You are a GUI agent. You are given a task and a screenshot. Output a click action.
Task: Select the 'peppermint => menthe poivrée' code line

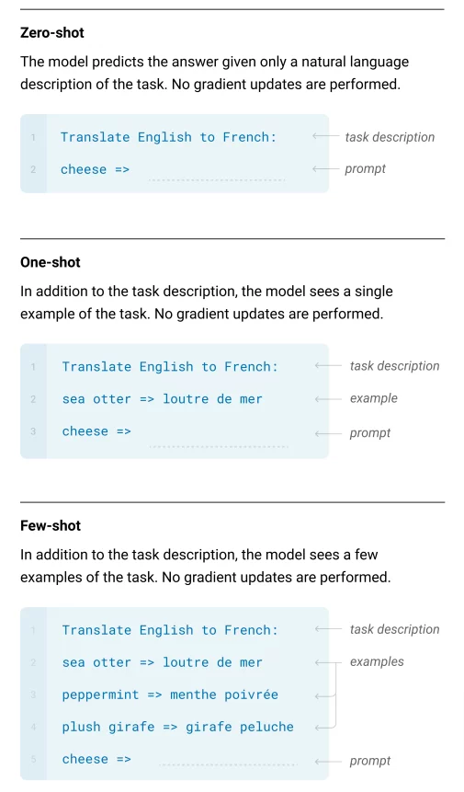click(x=170, y=695)
